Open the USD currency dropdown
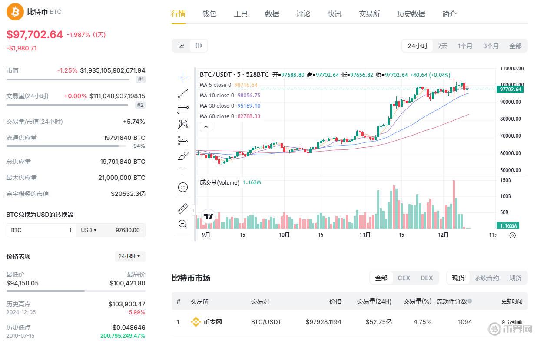 [89, 230]
